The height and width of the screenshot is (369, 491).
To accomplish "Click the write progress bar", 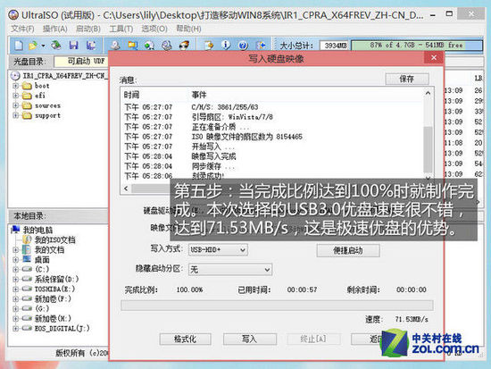I will pyautogui.click(x=277, y=305).
